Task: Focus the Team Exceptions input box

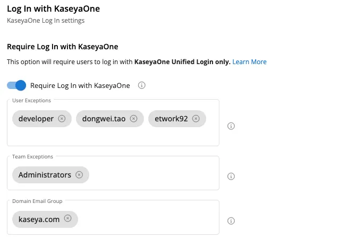Action: (154, 175)
